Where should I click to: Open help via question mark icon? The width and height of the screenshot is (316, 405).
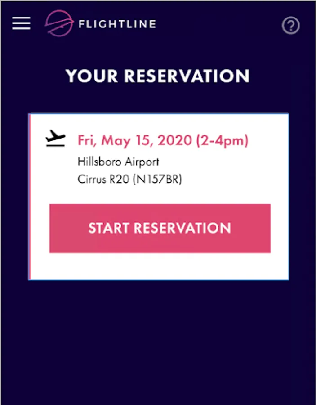point(290,25)
